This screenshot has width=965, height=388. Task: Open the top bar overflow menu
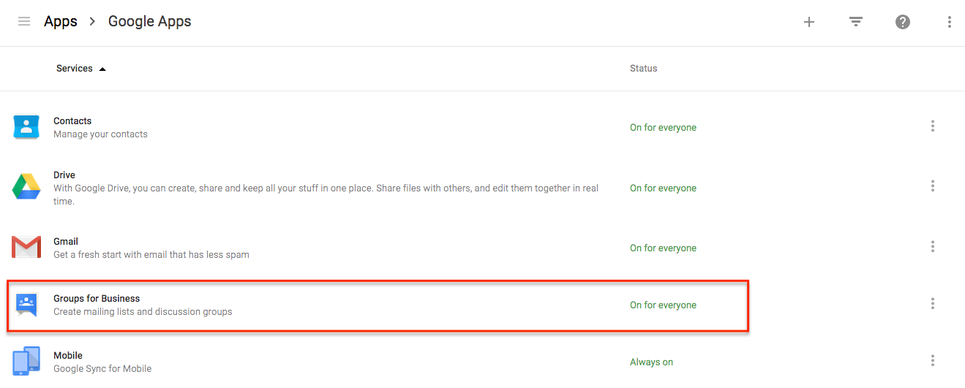pyautogui.click(x=949, y=22)
